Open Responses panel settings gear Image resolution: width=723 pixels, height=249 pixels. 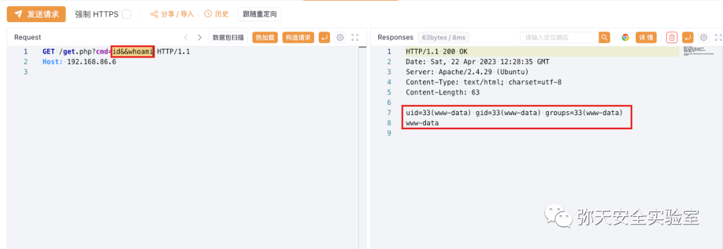[704, 37]
